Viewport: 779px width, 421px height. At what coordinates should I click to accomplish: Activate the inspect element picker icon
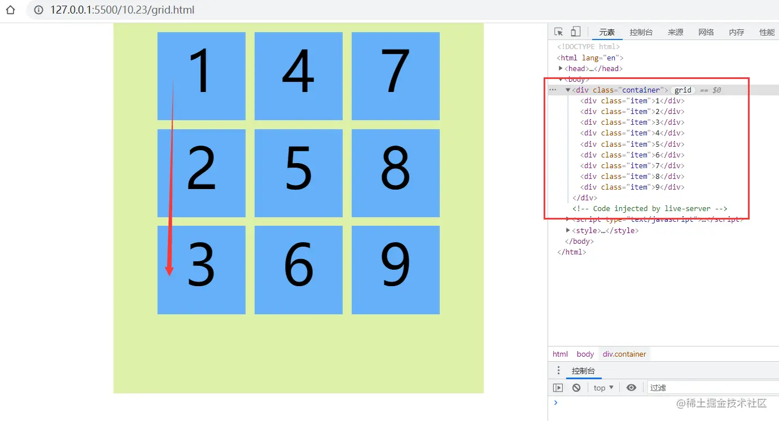pyautogui.click(x=559, y=32)
